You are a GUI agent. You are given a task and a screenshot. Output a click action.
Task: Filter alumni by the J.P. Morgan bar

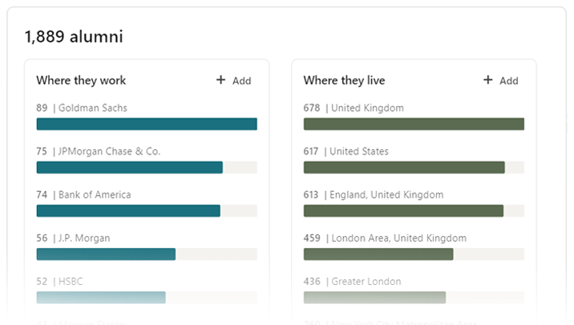[106, 254]
